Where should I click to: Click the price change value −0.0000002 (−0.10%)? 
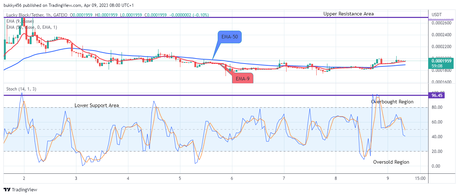pos(189,15)
